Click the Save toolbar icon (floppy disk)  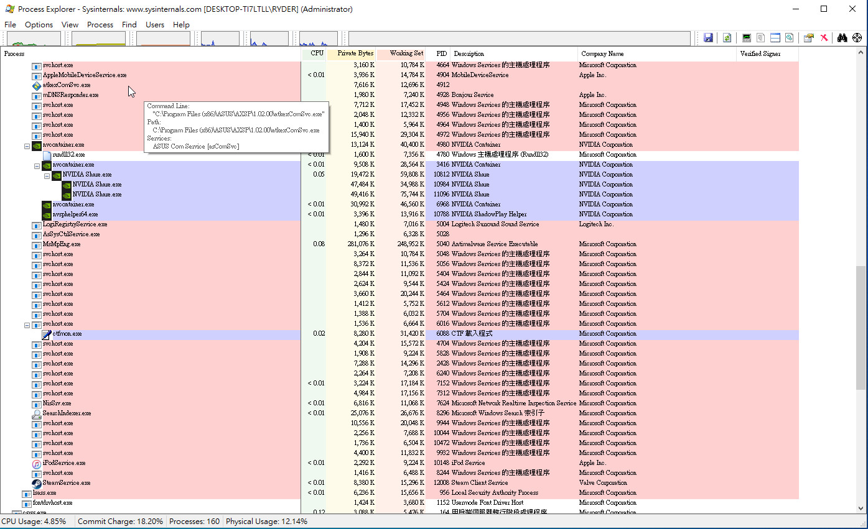pos(708,38)
